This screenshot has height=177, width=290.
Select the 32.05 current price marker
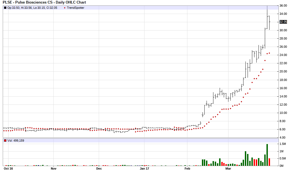click(283, 22)
